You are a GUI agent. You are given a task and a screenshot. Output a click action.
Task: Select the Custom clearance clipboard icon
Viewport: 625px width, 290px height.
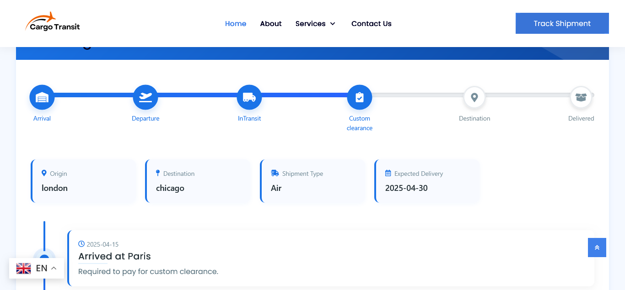pos(360,97)
